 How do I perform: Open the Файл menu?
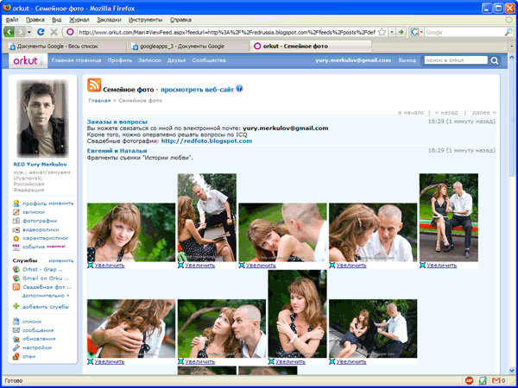(12, 20)
